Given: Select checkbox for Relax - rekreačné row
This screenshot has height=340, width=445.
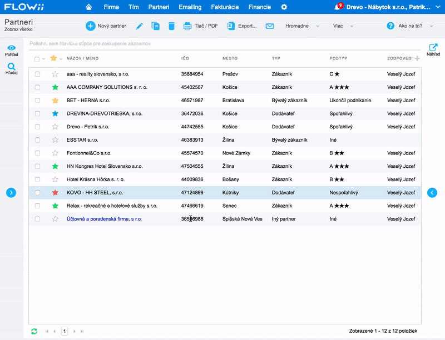Looking at the screenshot, I should click(x=37, y=206).
